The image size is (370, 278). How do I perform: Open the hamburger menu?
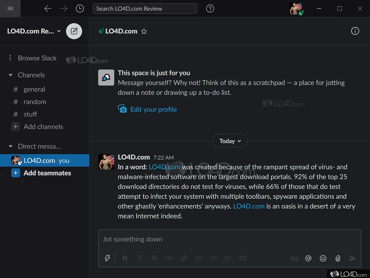pos(10,8)
